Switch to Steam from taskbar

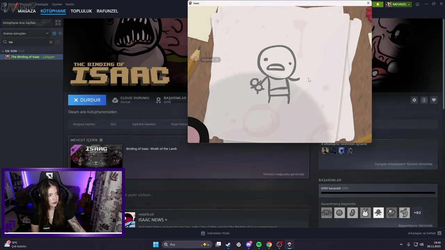(x=228, y=244)
